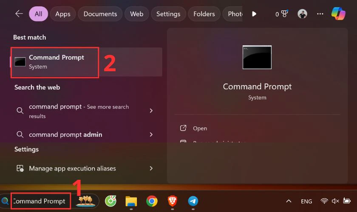The image size is (357, 212).
Task: Expand the Manage app execution aliases chevron
Action: pos(151,168)
